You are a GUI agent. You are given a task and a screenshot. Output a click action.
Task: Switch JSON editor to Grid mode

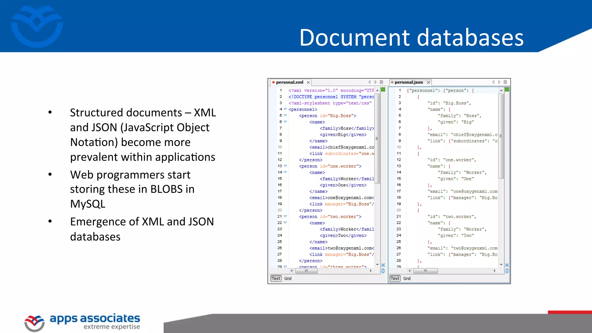(x=407, y=278)
